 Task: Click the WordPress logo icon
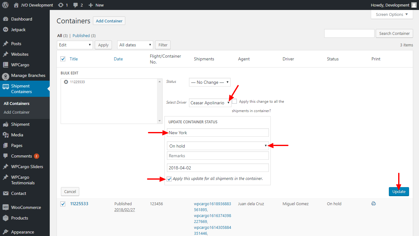coord(5,5)
